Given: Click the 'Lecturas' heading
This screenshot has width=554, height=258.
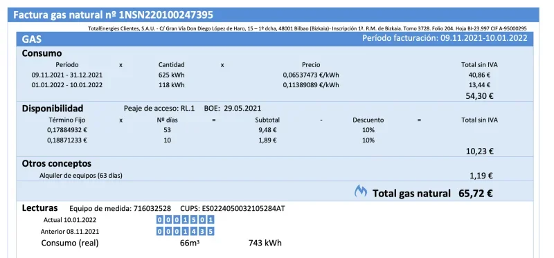Looking at the screenshot, I should click(x=39, y=208).
